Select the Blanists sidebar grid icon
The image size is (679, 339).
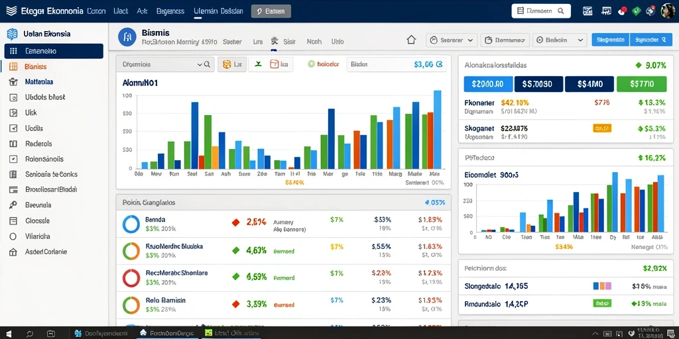click(x=13, y=67)
